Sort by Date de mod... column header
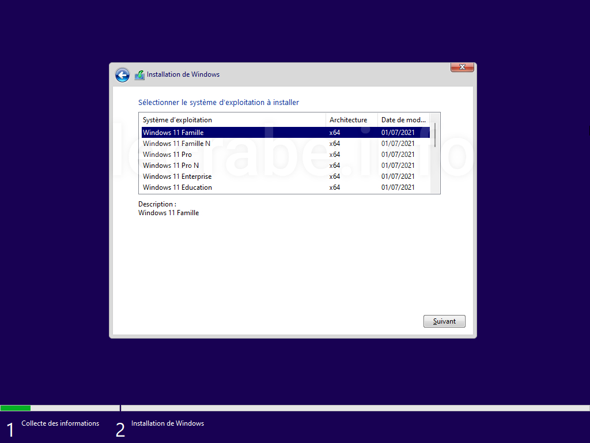This screenshot has width=590, height=443. [x=403, y=120]
